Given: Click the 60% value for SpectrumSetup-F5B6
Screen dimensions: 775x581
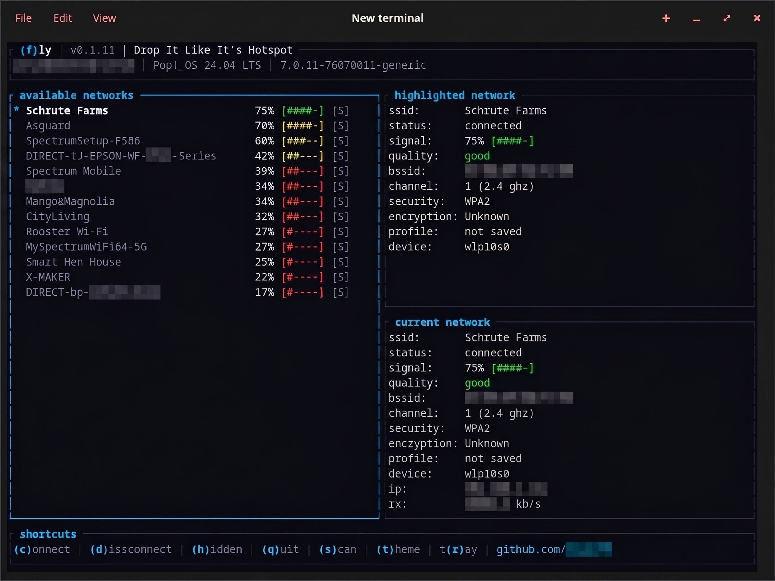Looking at the screenshot, I should 265,141.
